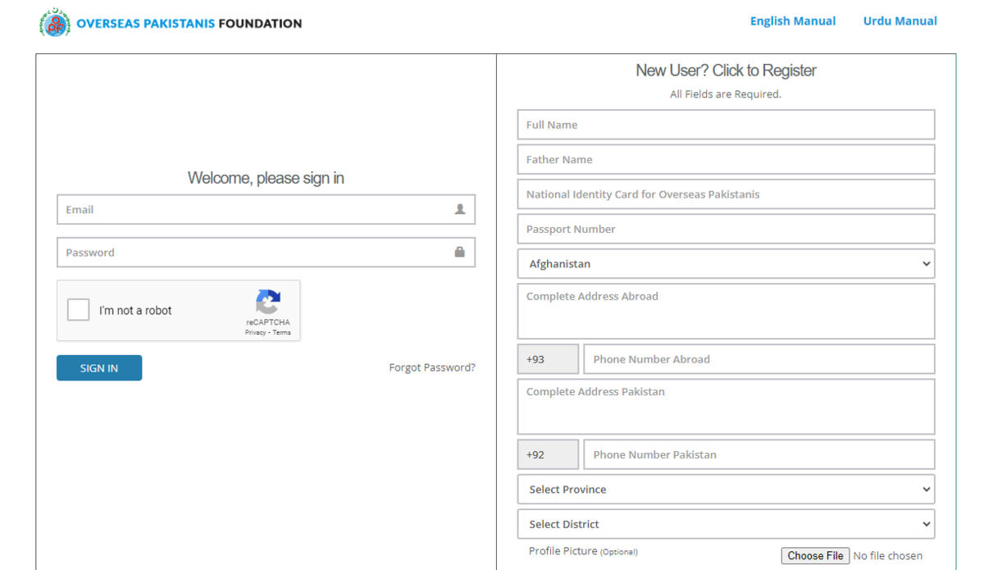Click into the Father Name field
Viewport: 984px width, 570px height.
(726, 160)
